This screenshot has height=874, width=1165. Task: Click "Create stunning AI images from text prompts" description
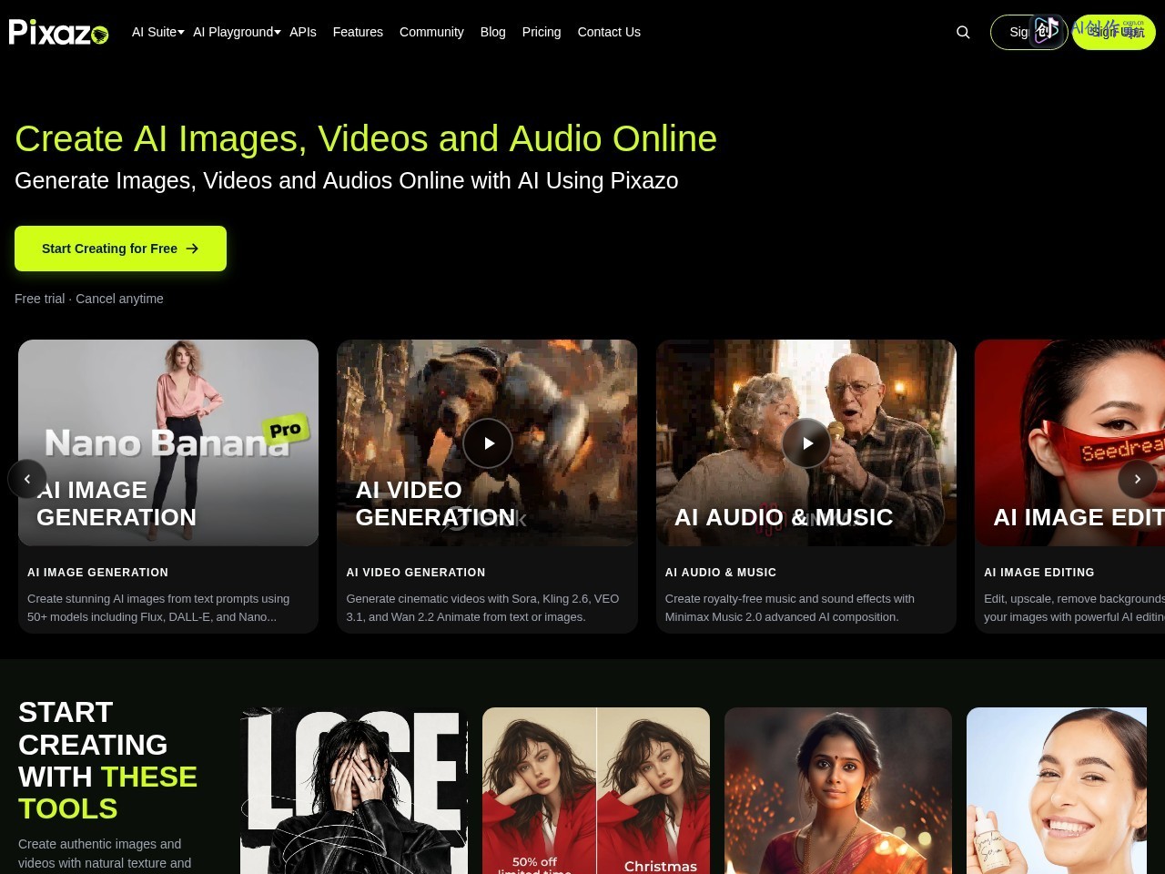(158, 607)
